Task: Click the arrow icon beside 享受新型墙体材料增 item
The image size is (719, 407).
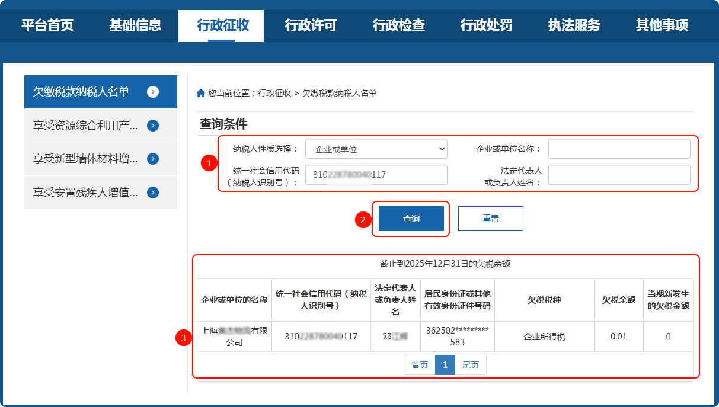Action: (x=154, y=159)
